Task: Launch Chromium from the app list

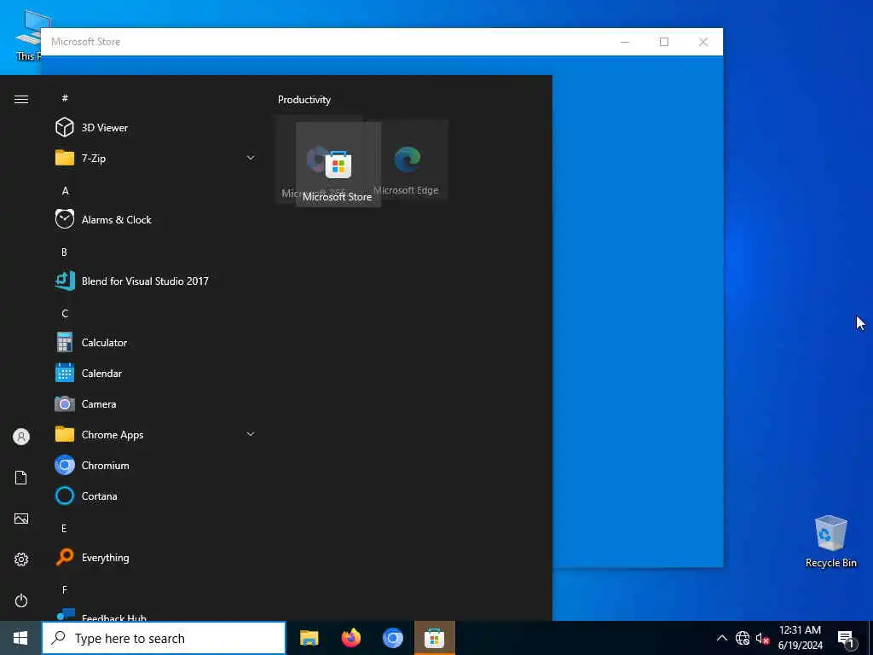Action: [156, 465]
